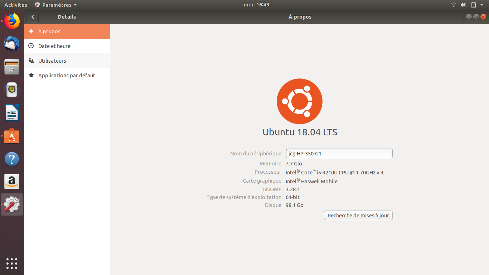
Task: Click the graphics value Intel Haswell Mobile
Action: 311,181
